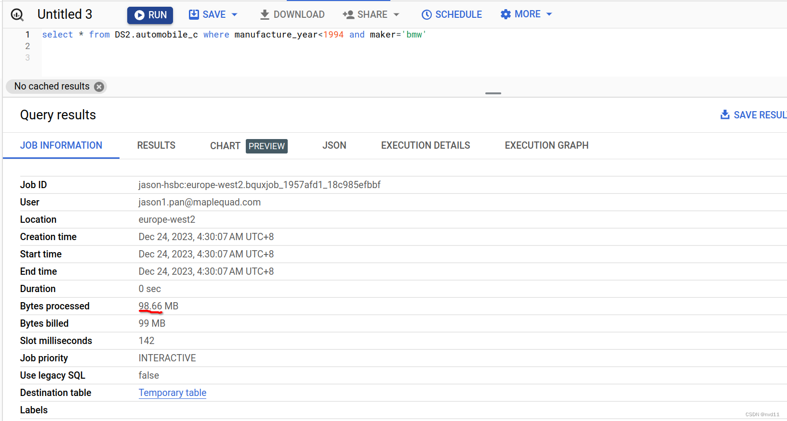Expand the SAVE dropdown arrow
Screen dimensions: 787x421
pyautogui.click(x=235, y=15)
